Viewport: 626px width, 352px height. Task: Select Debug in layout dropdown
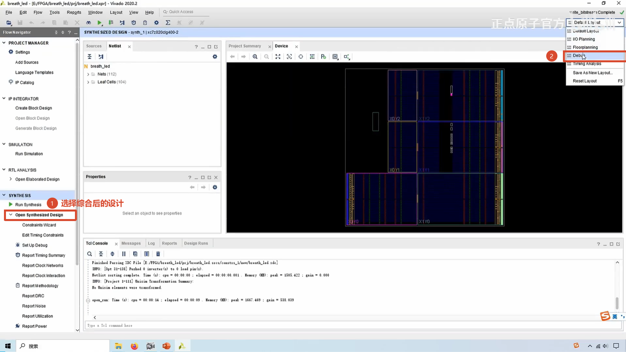coord(595,56)
